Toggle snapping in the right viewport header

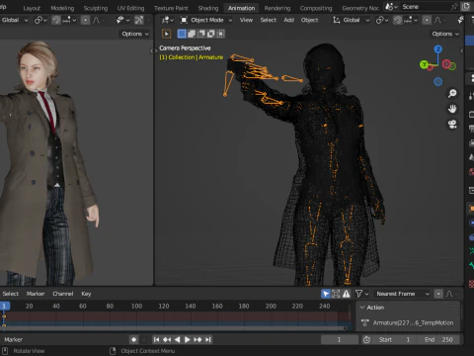click(398, 21)
